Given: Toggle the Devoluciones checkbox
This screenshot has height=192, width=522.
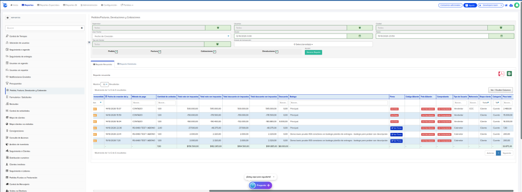Looking at the screenshot, I should [277, 51].
